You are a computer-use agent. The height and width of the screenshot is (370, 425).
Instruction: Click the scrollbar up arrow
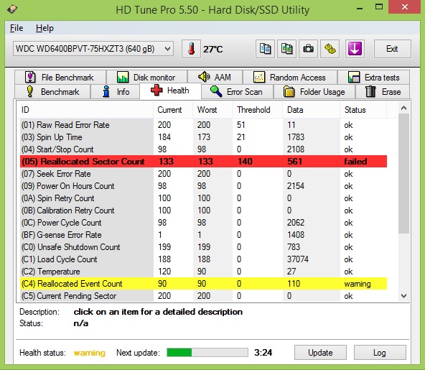403,108
